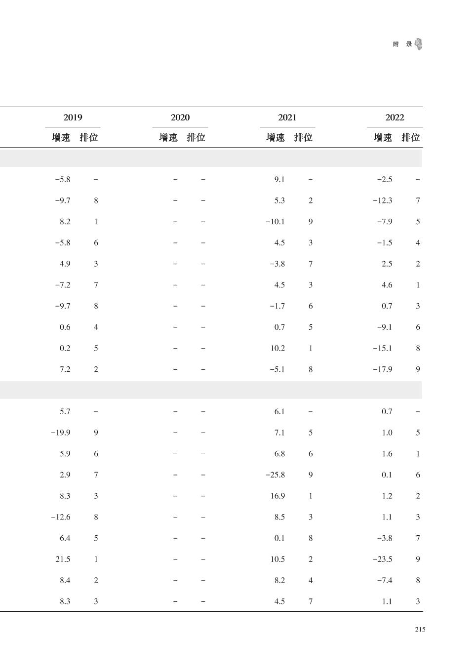Select the value 10.2 in the 2021 column
Viewport: 475px width, 672px height.
(277, 349)
